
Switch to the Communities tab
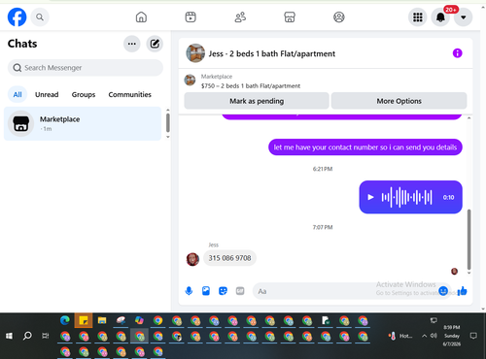(129, 94)
